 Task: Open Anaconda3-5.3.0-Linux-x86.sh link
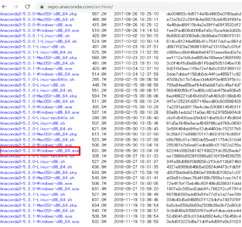pos(32,162)
